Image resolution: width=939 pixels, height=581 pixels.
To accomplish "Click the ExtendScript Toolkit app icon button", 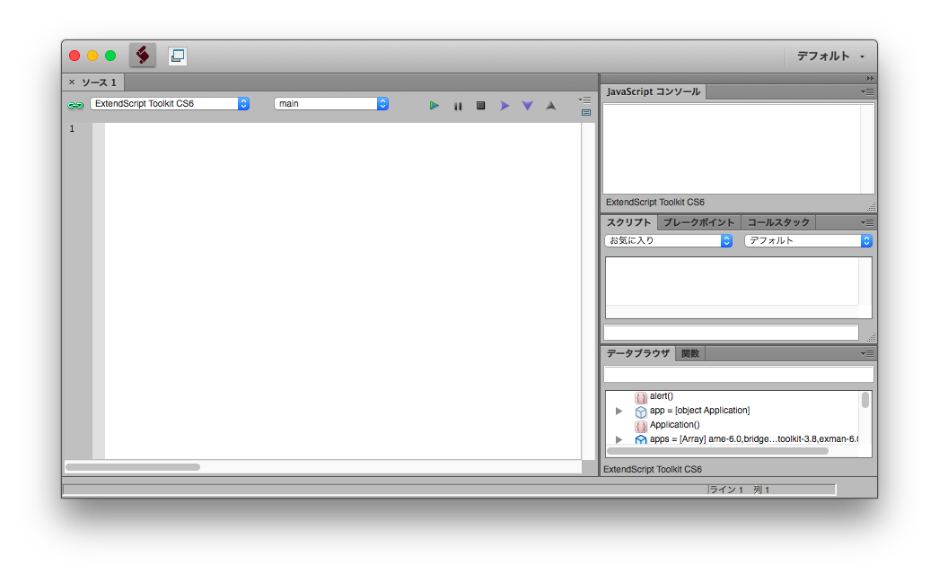I will point(143,56).
